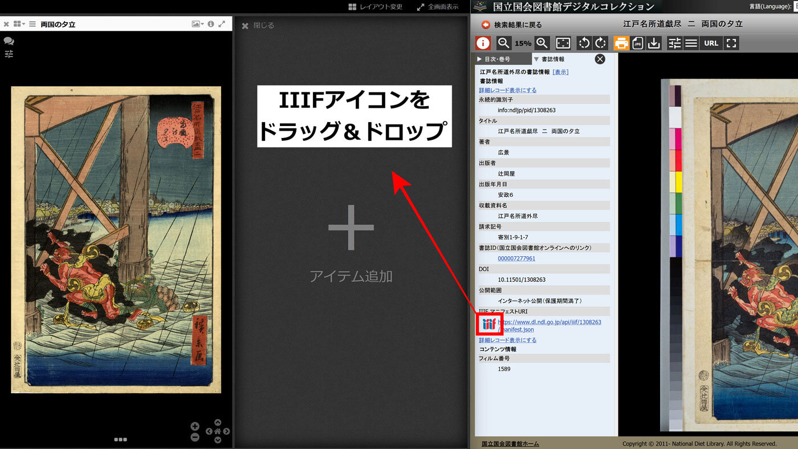Toggle the NDL red info button
The height and width of the screenshot is (449, 798).
483,43
